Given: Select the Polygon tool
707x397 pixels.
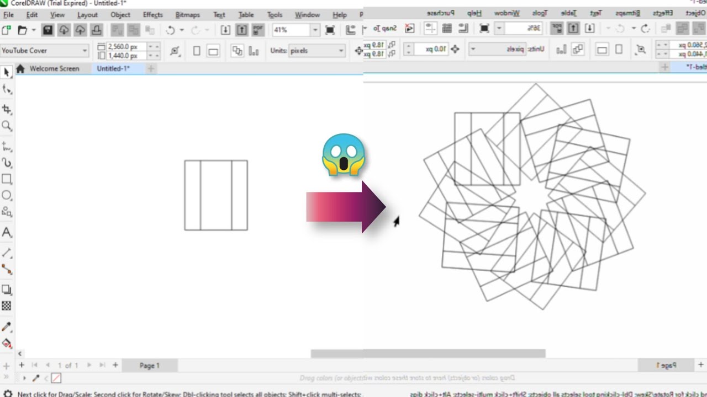Looking at the screenshot, I should coord(7,212).
